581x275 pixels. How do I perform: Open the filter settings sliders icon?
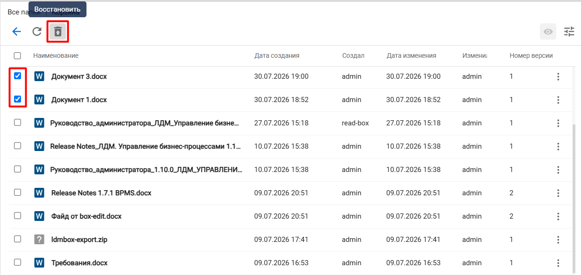click(569, 32)
